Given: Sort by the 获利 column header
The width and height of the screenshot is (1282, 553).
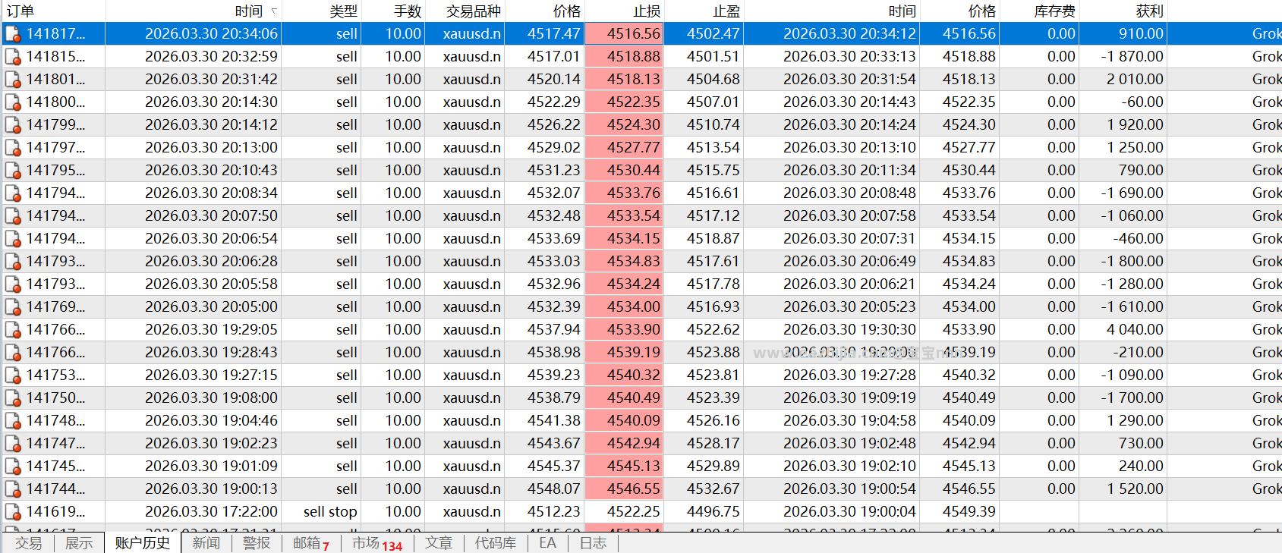Looking at the screenshot, I should [x=1123, y=11].
